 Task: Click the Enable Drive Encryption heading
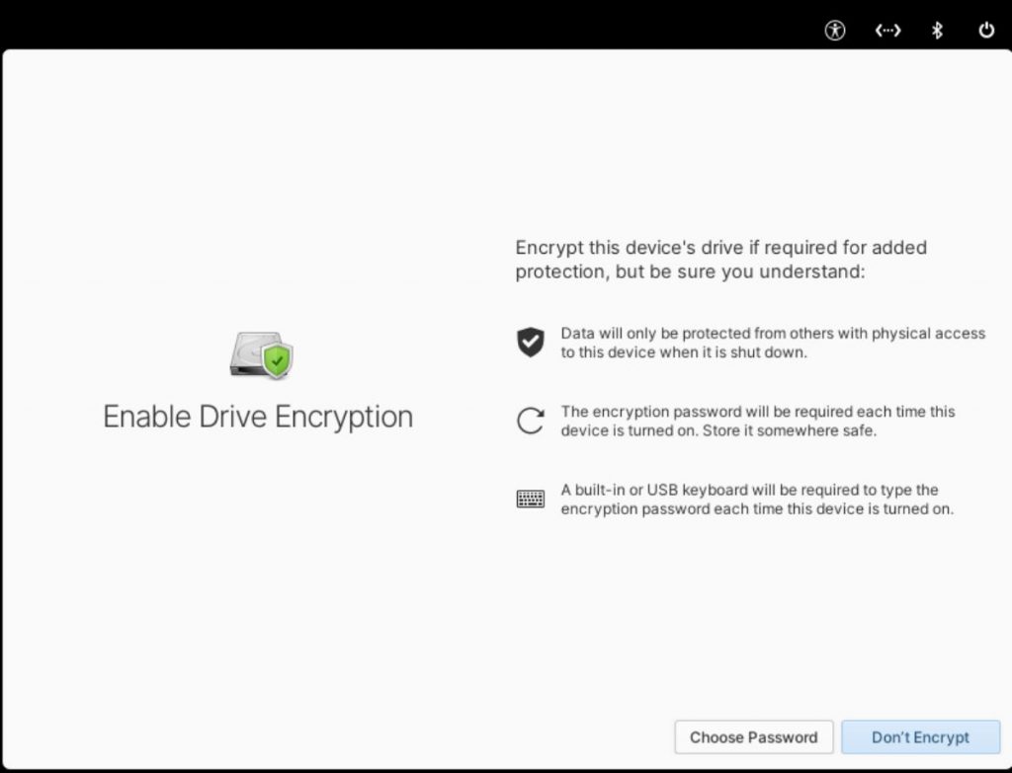(258, 417)
